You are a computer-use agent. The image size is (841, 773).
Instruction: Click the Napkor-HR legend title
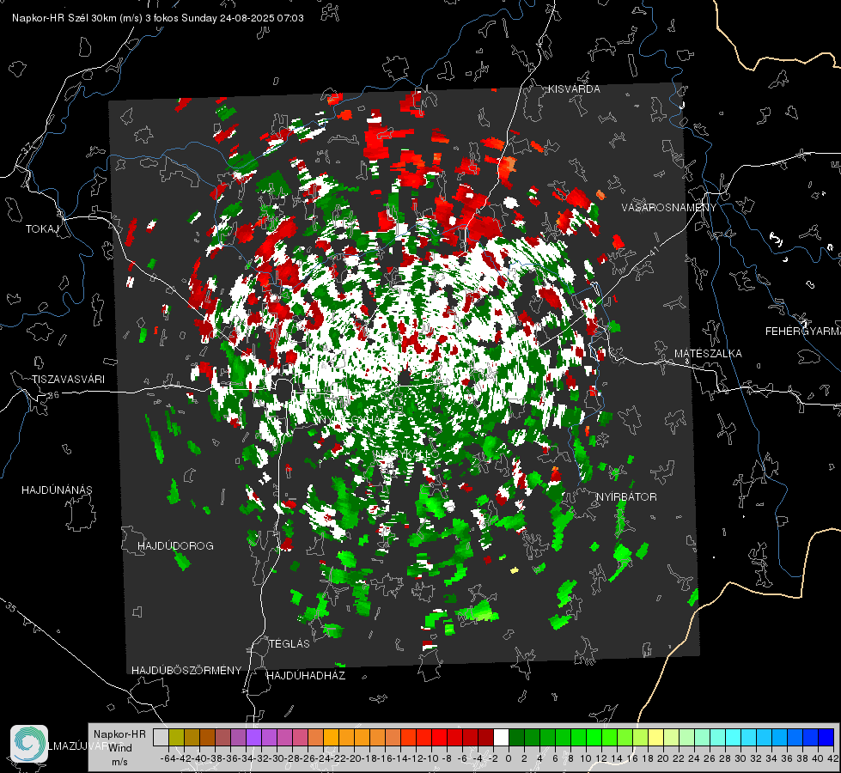point(119,734)
